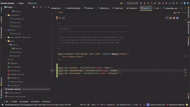Click the Run with Coverage icon

click(148, 3)
